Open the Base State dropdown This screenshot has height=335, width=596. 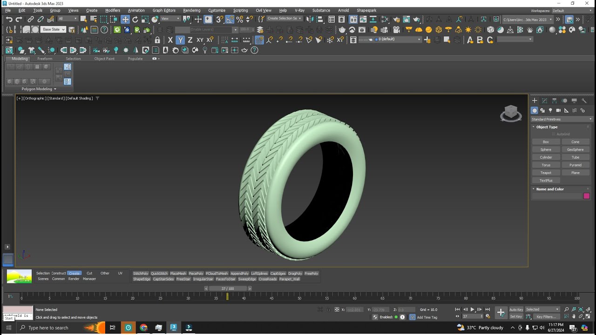click(54, 29)
